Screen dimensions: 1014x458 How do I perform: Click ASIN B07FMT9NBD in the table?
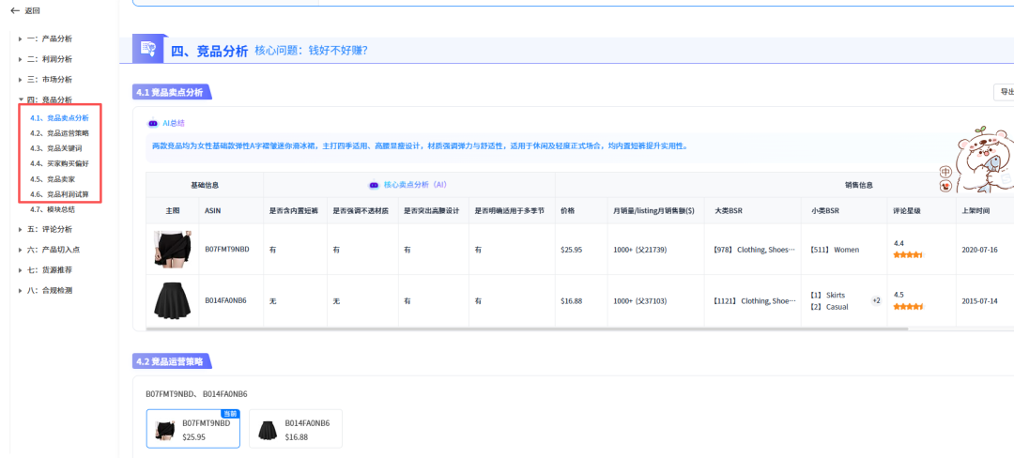tap(227, 250)
